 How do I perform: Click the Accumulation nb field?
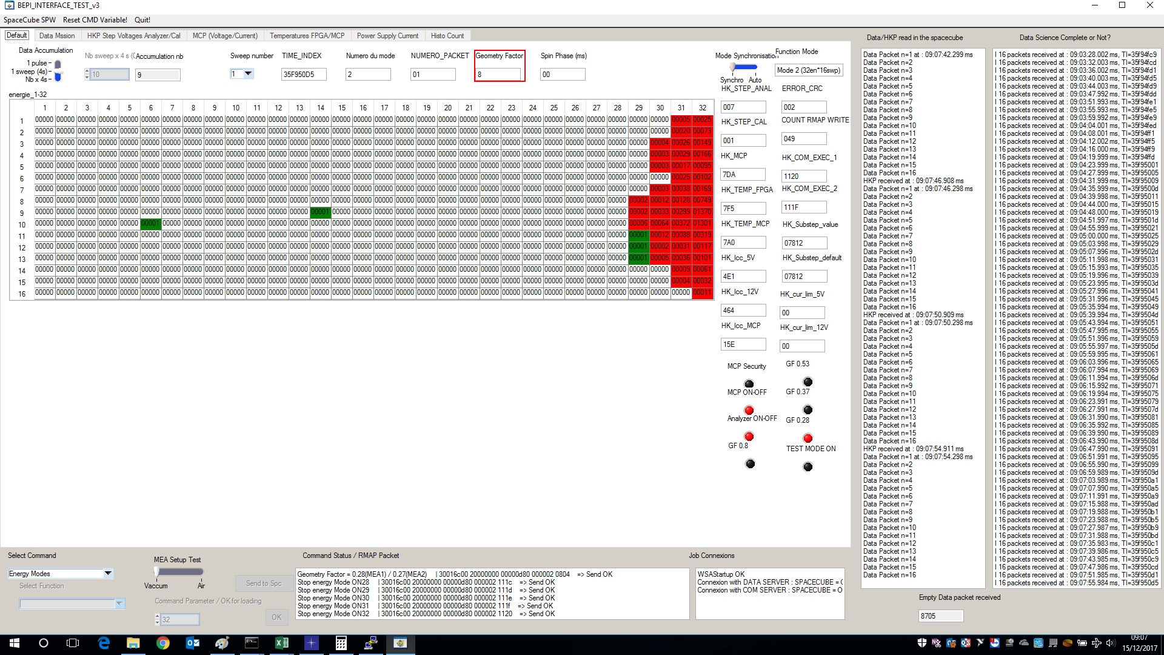(x=158, y=75)
